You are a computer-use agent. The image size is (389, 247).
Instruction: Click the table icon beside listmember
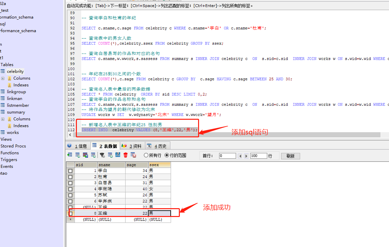pyautogui.click(x=3, y=105)
